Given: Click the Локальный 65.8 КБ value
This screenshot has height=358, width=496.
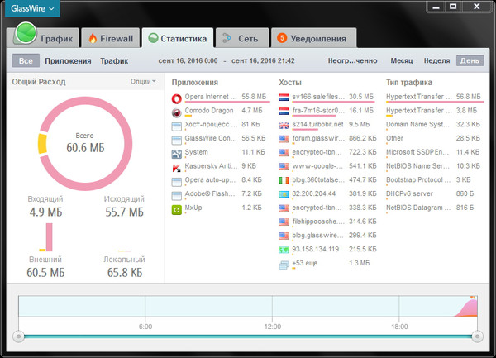Looking at the screenshot, I should pyautogui.click(x=125, y=273).
